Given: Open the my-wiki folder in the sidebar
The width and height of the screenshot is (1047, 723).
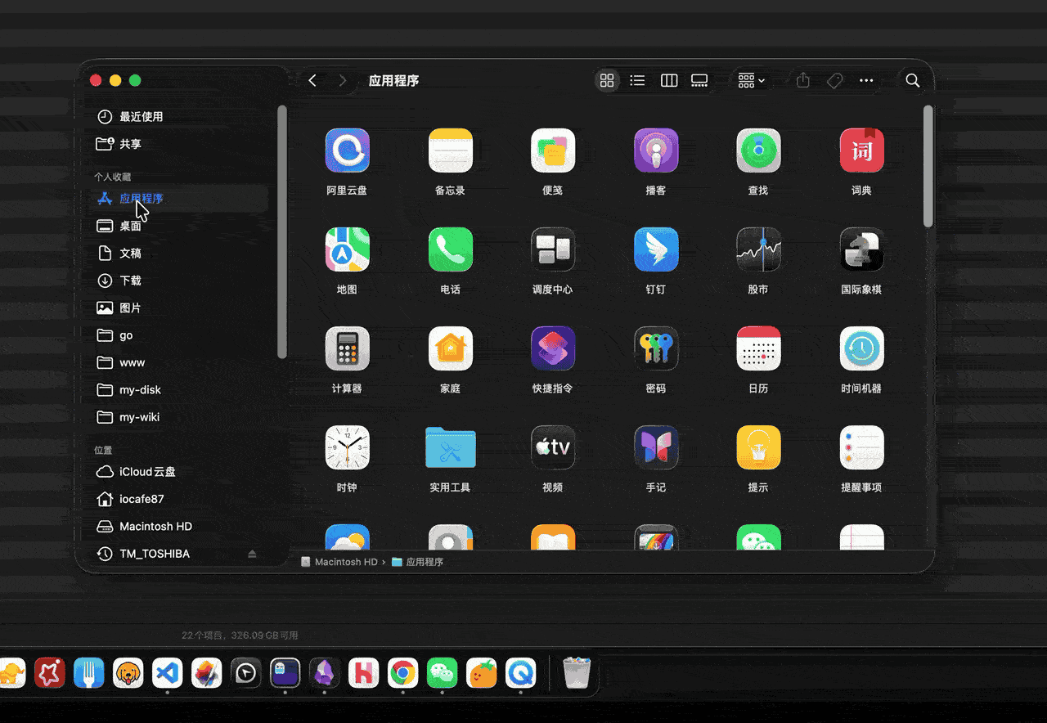Looking at the screenshot, I should (177, 417).
